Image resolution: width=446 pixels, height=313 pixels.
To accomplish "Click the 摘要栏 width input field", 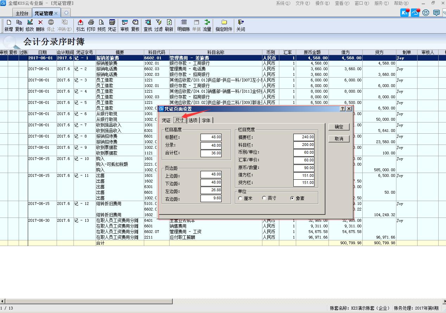I will click(304, 137).
